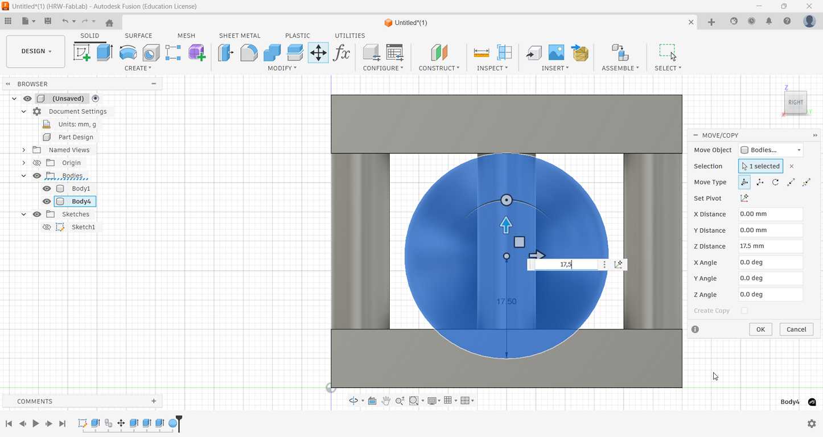Viewport: 823px width, 437px height.
Task: Toggle visibility of the (Unsaved) root component
Action: point(27,98)
